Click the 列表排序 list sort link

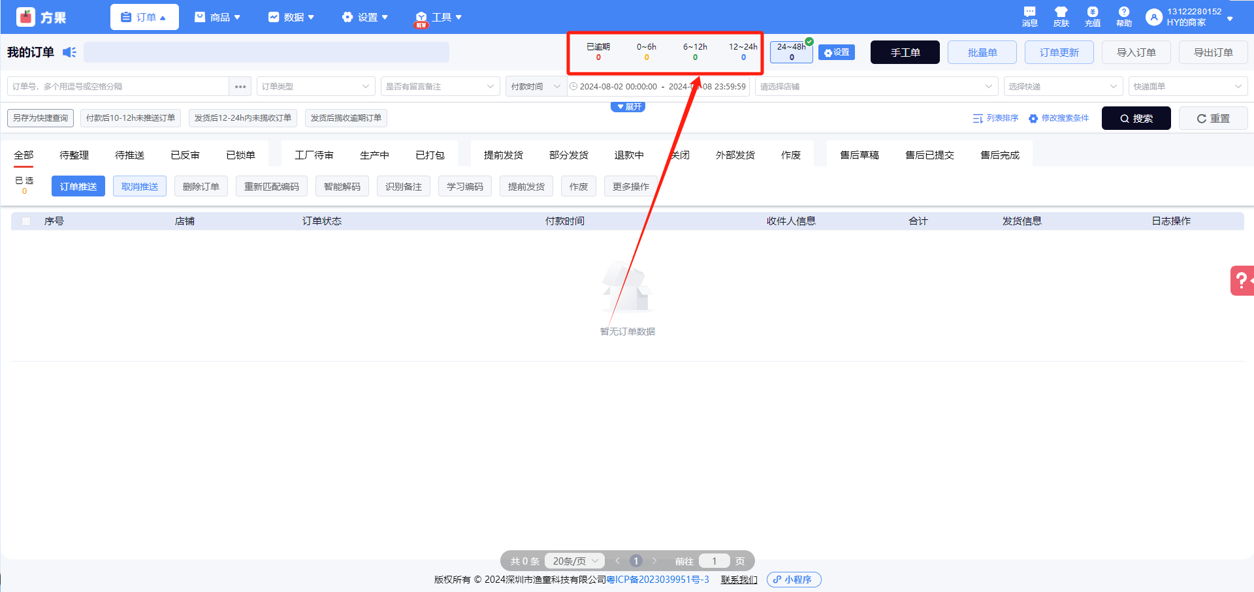click(995, 118)
